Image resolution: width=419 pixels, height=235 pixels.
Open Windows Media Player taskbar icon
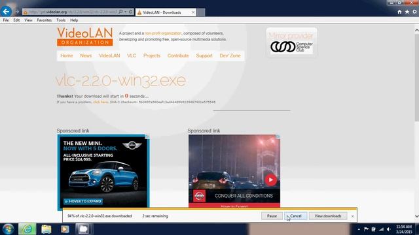tap(65, 229)
